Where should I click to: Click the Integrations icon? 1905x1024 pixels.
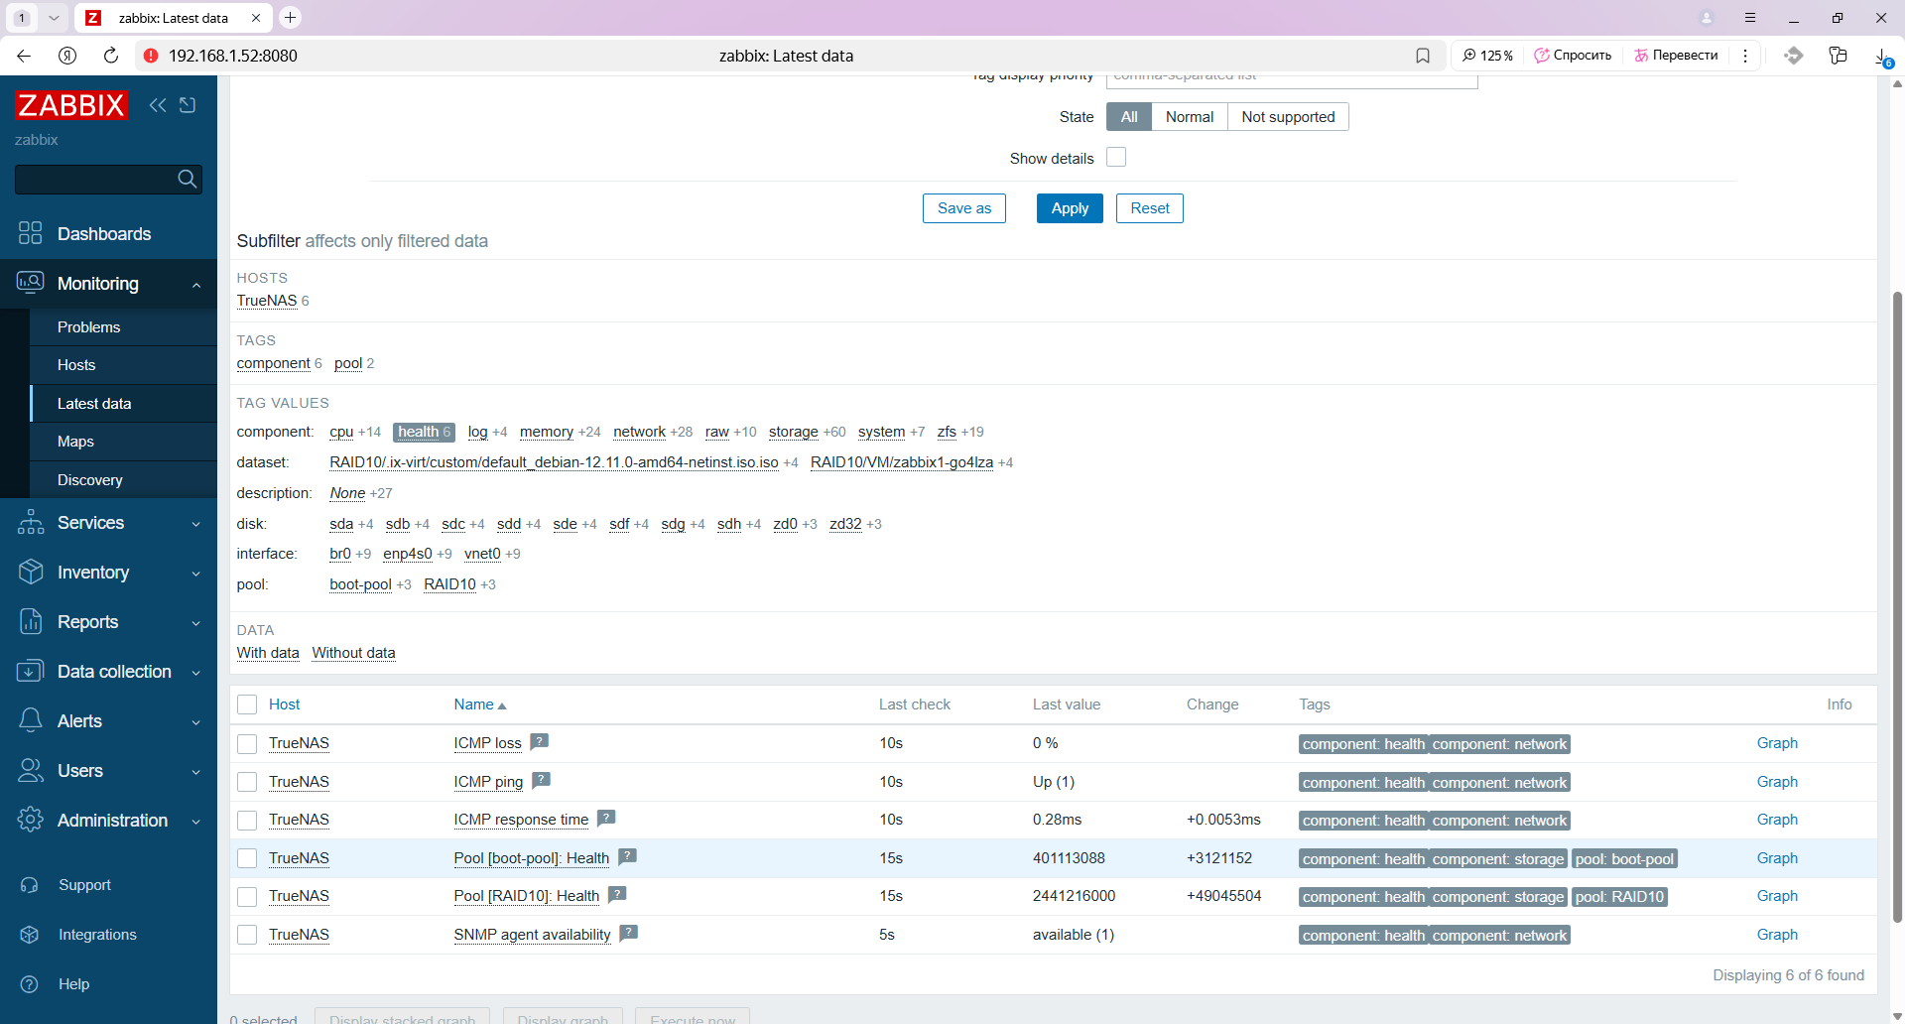(x=30, y=935)
